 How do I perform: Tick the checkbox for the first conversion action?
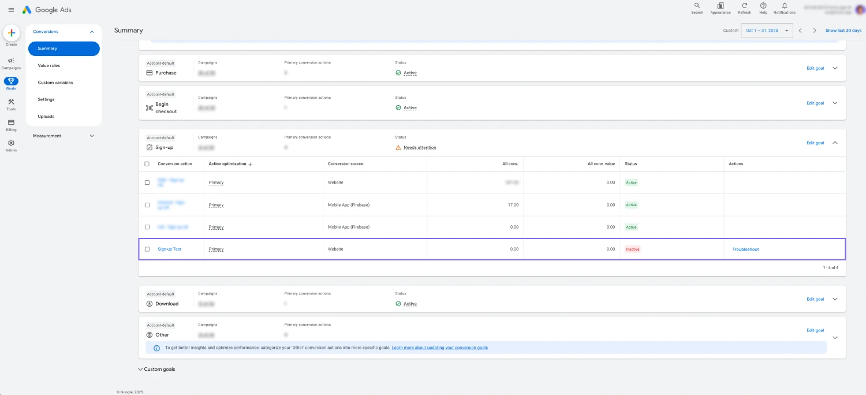pos(147,182)
